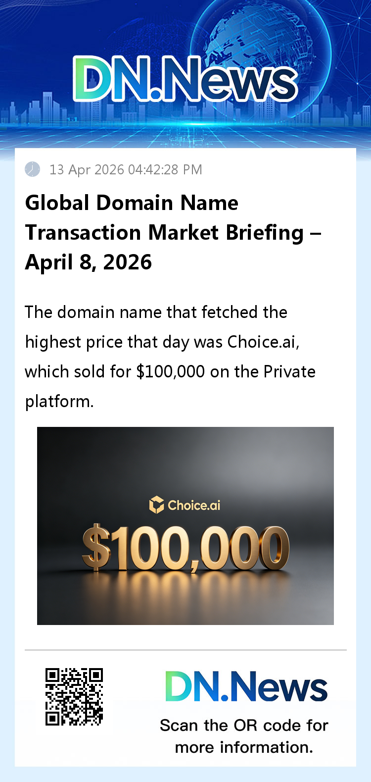Viewport: 371px width, 782px height.
Task: Click the clock icon beside the timestamp
Action: 33,169
